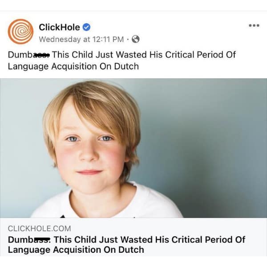Click the globe public-audience icon
The height and width of the screenshot is (267, 267).
(136, 39)
